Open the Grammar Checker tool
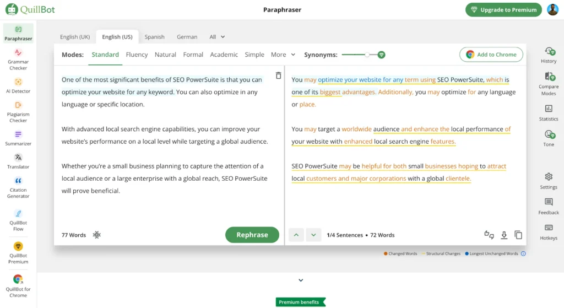This screenshot has width=564, height=308. click(18, 59)
